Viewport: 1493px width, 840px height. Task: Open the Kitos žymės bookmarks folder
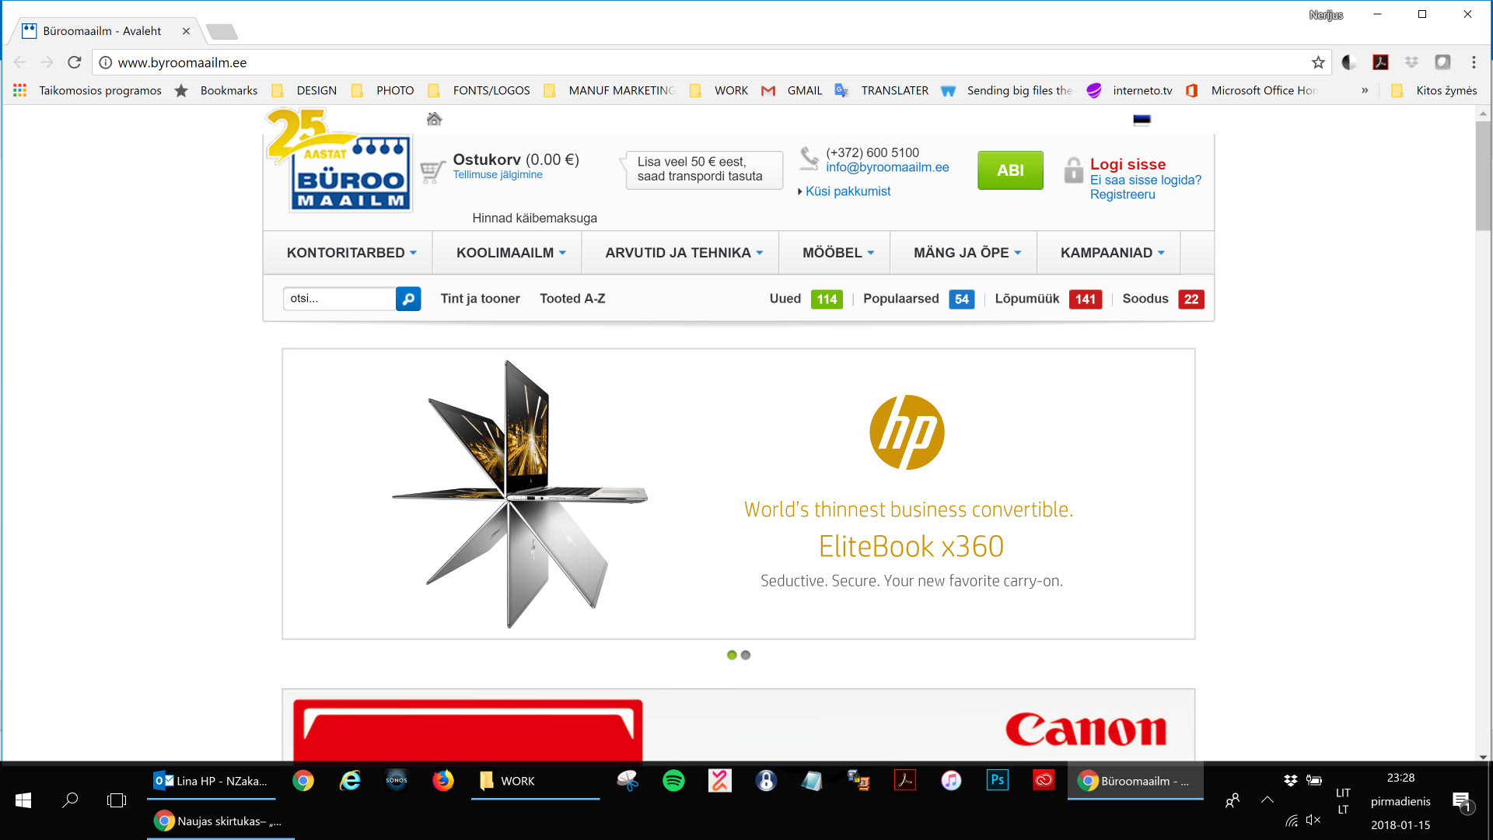[1435, 90]
